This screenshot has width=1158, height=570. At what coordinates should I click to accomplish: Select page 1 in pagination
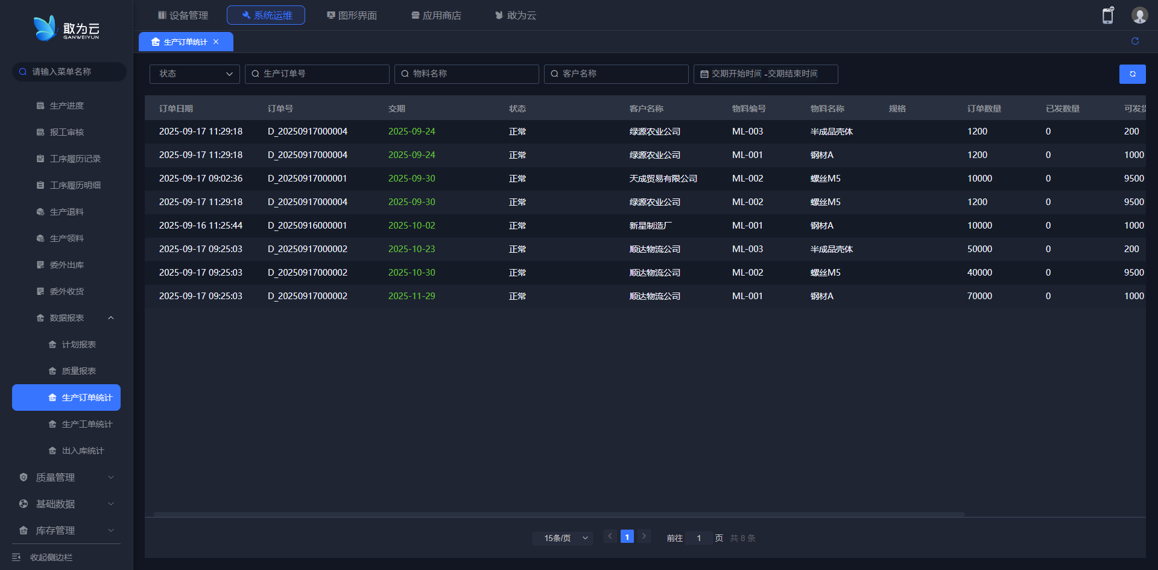[627, 537]
